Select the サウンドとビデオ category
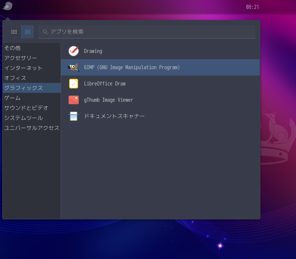This screenshot has height=259, width=296. click(32, 108)
